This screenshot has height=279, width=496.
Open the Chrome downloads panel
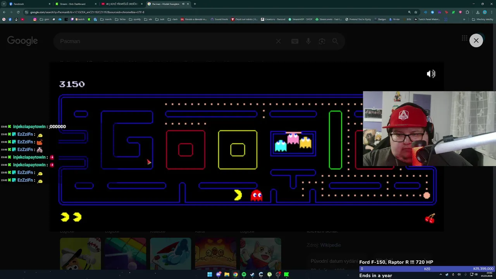477,12
